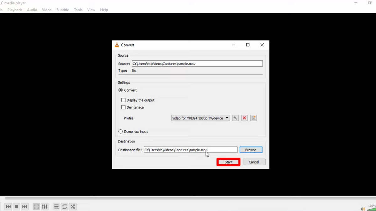Screen dimensions: 376x211
Task: Click the Destination file input field
Action: (191, 150)
